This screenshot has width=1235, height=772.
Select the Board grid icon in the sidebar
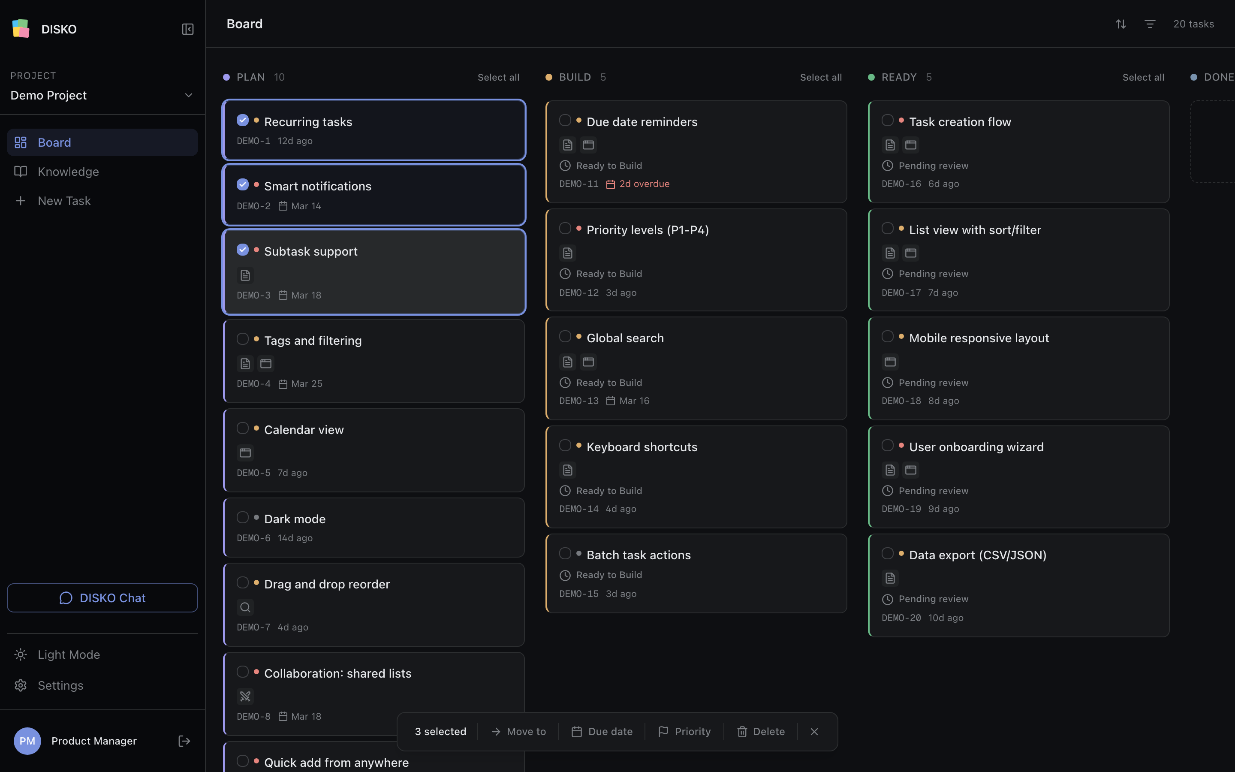tap(21, 142)
